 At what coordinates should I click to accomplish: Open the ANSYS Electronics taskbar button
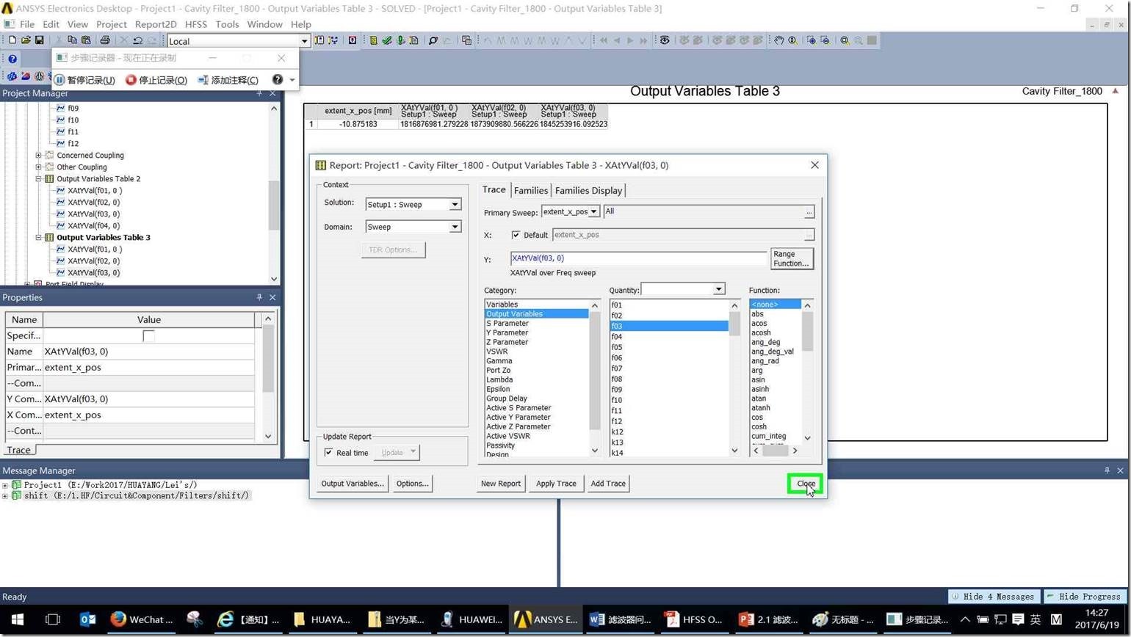(546, 619)
